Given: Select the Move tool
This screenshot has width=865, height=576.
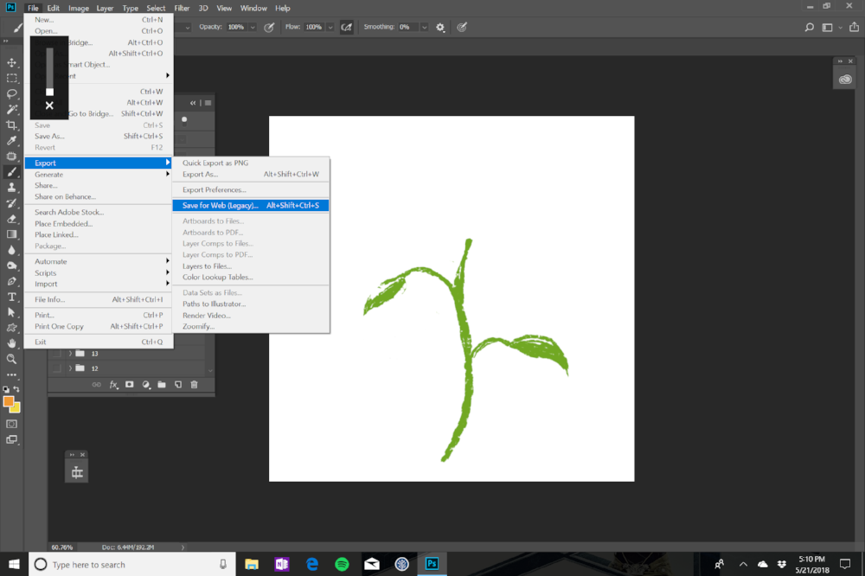Looking at the screenshot, I should click(11, 62).
